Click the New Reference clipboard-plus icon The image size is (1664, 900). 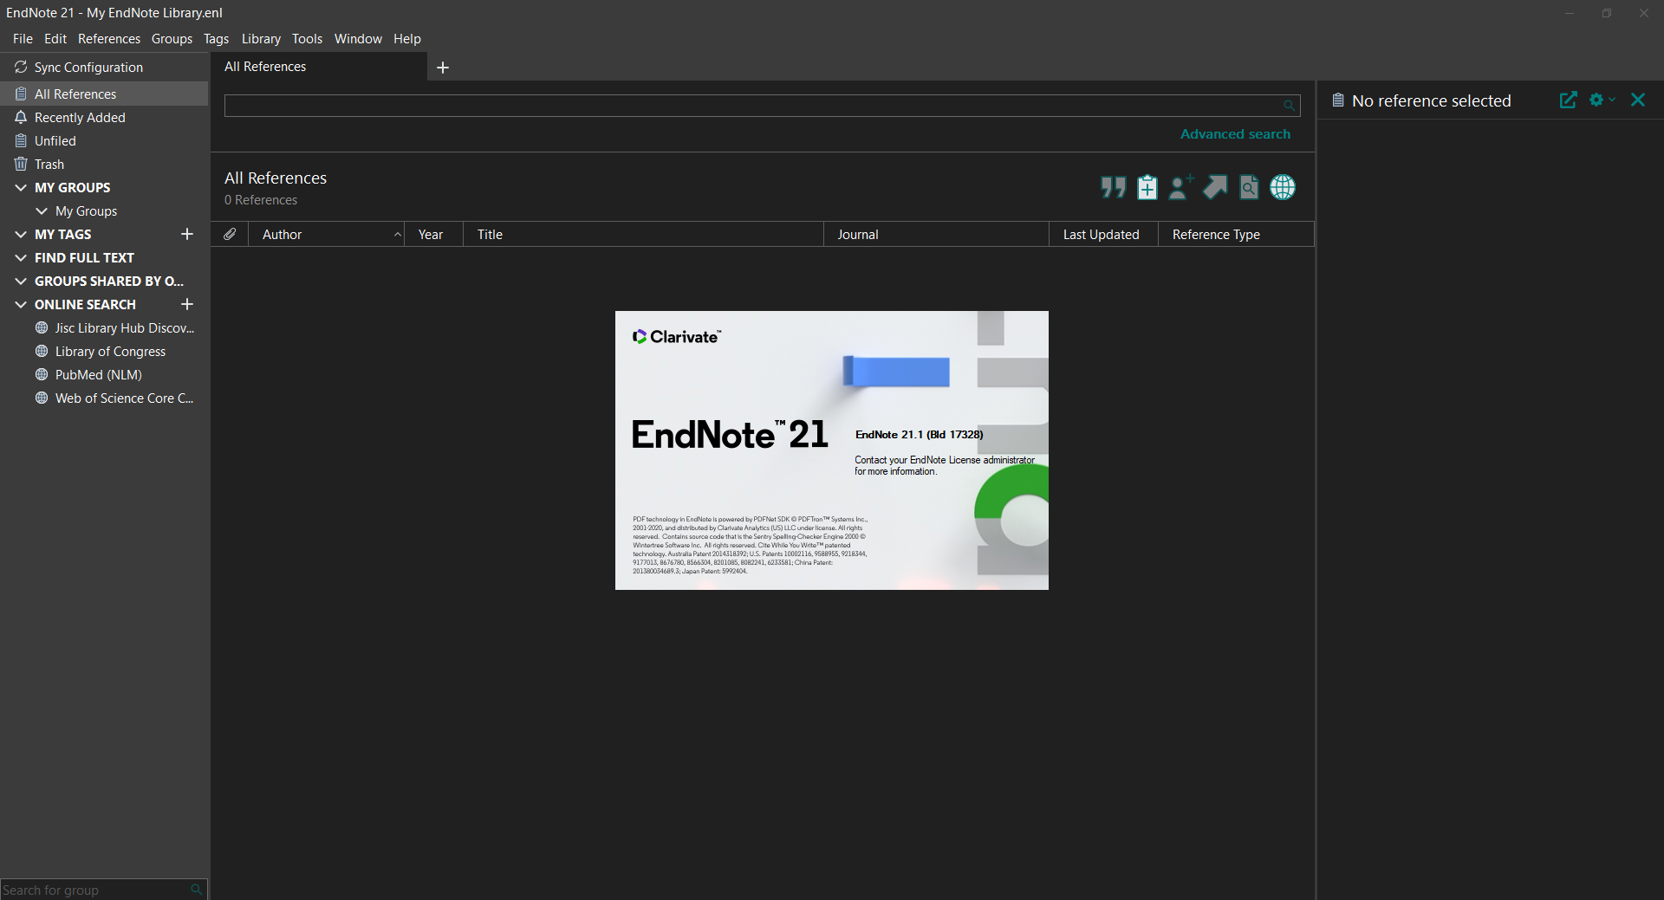tap(1147, 187)
